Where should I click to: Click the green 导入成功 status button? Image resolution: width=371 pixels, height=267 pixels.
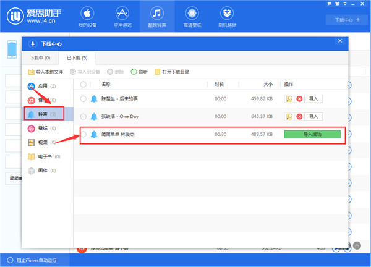tap(312, 134)
